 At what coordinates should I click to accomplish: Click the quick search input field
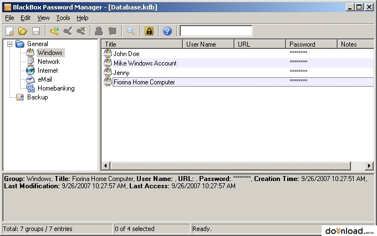[x=216, y=31]
